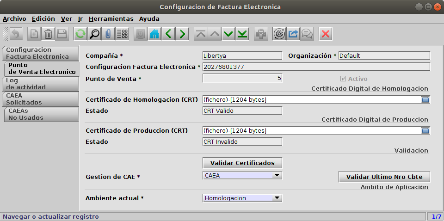Switch to Configuracion Factura Electronica tab
The width and height of the screenshot is (444, 221).
click(x=40, y=53)
